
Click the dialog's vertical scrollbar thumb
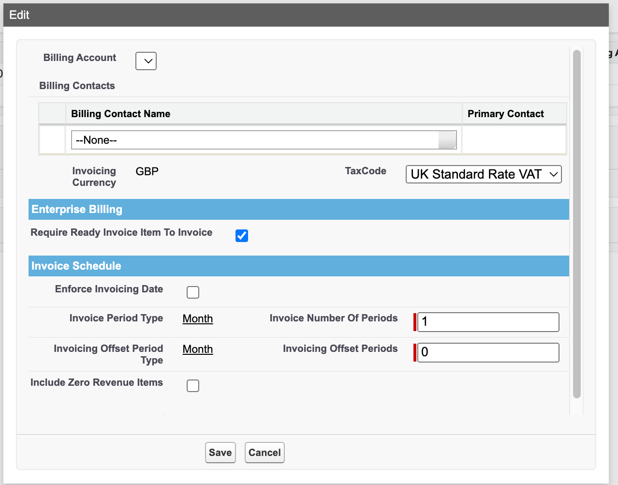pos(576,224)
